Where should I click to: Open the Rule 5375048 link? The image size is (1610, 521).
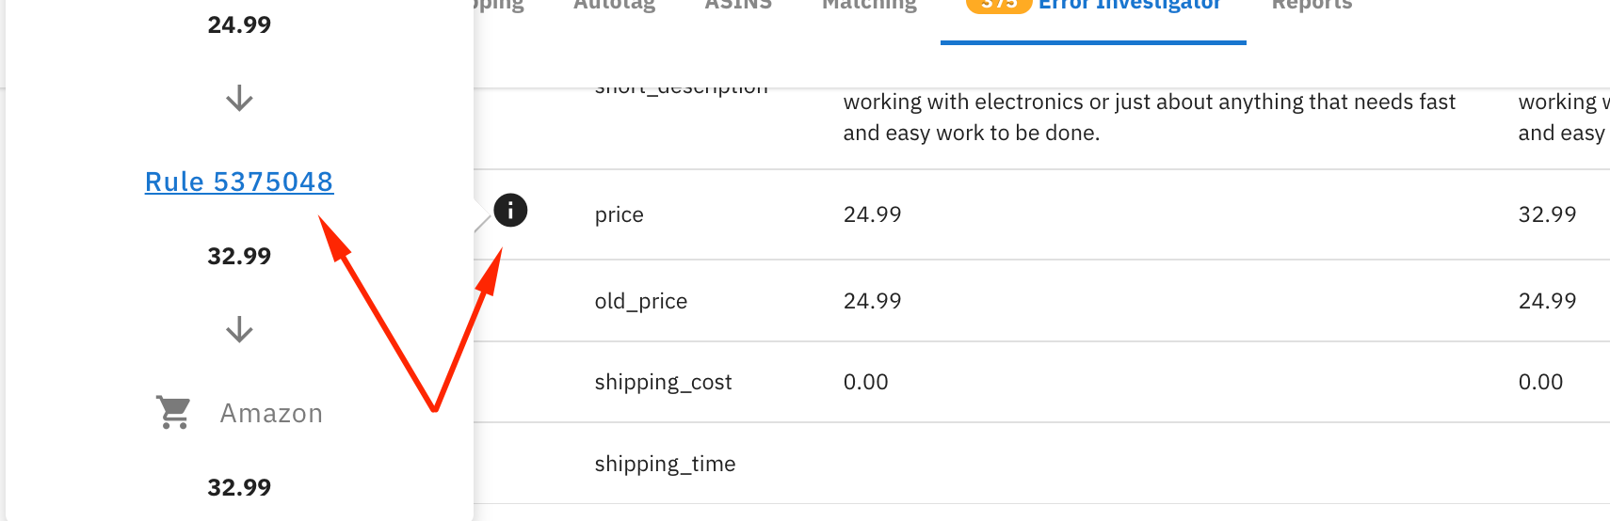pyautogui.click(x=239, y=182)
